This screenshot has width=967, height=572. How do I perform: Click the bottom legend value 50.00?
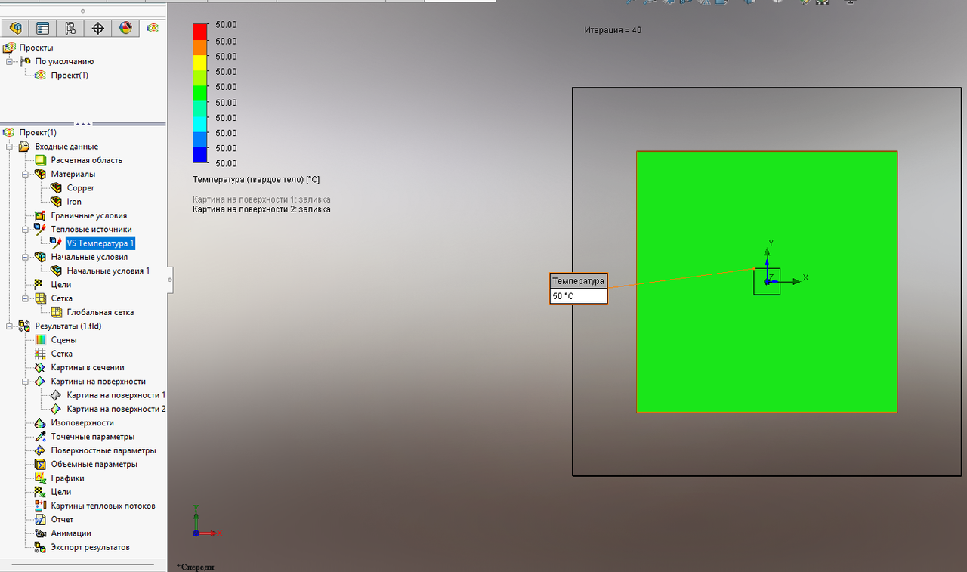[226, 163]
